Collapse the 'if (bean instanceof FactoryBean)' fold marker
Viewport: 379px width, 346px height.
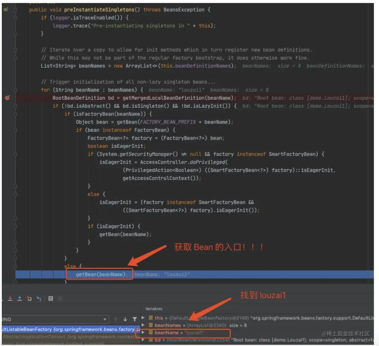pyautogui.click(x=15, y=130)
